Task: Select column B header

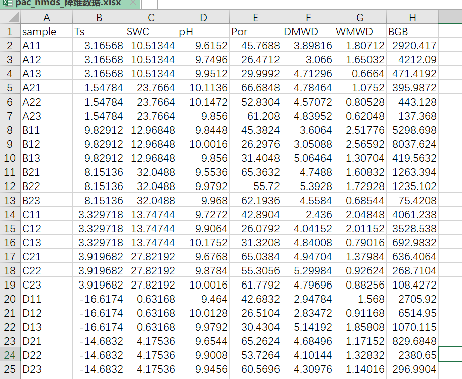Action: point(99,18)
